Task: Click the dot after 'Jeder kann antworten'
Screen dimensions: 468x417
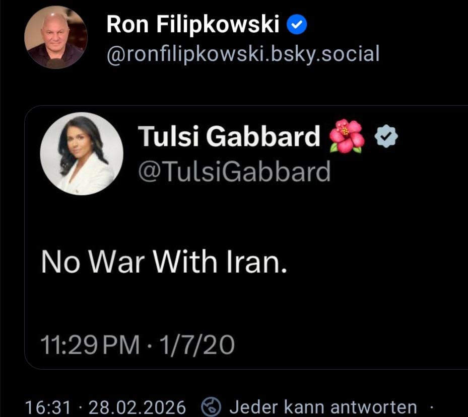Action: (x=431, y=406)
